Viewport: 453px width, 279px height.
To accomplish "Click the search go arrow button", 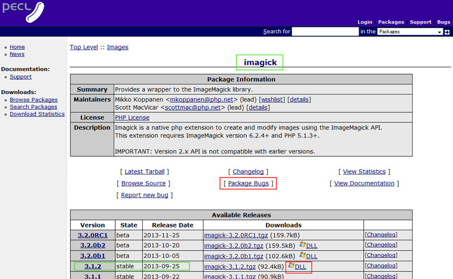I will (x=447, y=32).
